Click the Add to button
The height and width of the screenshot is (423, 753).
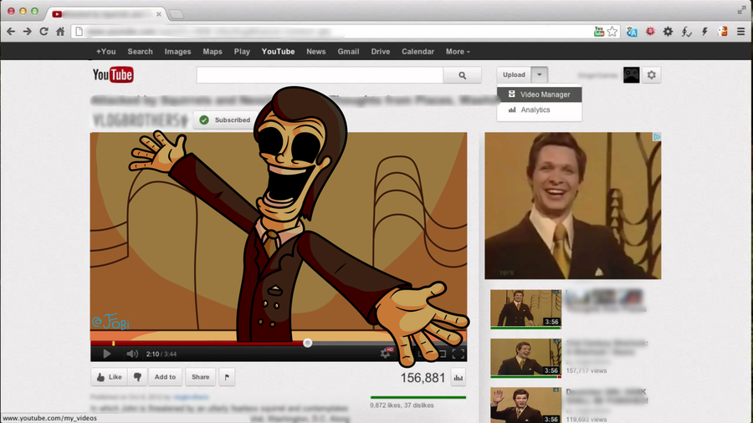[x=165, y=377]
